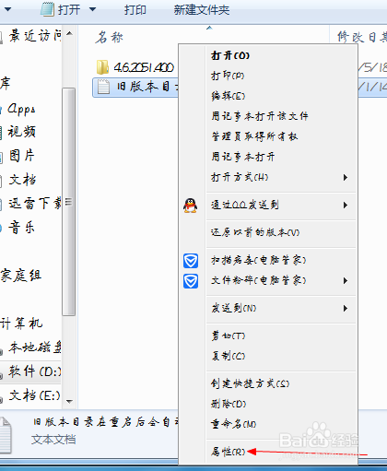Click the 视频 library icon

pyautogui.click(x=1, y=133)
